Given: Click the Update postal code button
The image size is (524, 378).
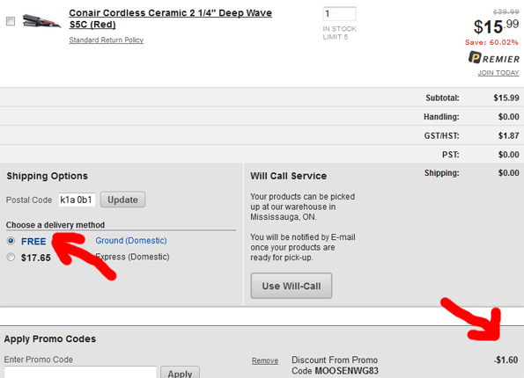Looking at the screenshot, I should pos(122,200).
